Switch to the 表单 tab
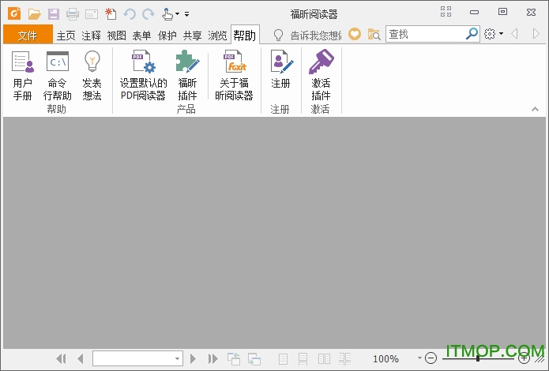This screenshot has width=549, height=371. coord(142,36)
